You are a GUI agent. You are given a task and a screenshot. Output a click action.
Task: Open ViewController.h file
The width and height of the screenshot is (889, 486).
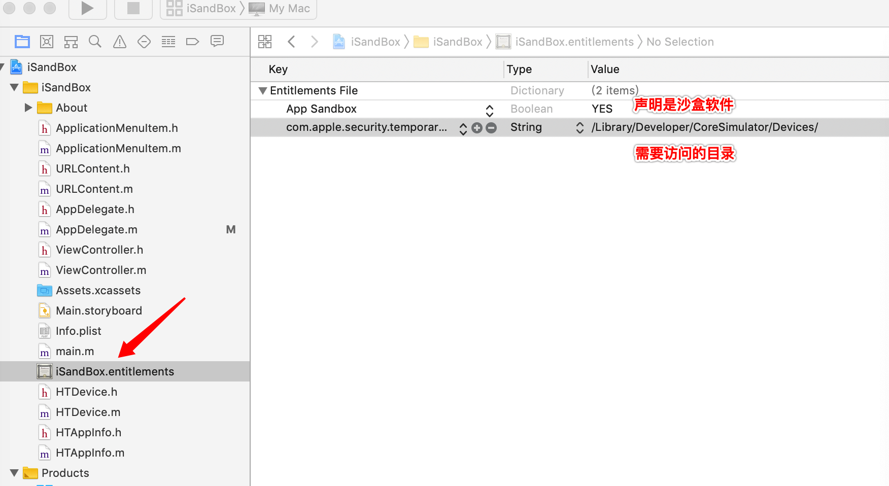(x=99, y=250)
